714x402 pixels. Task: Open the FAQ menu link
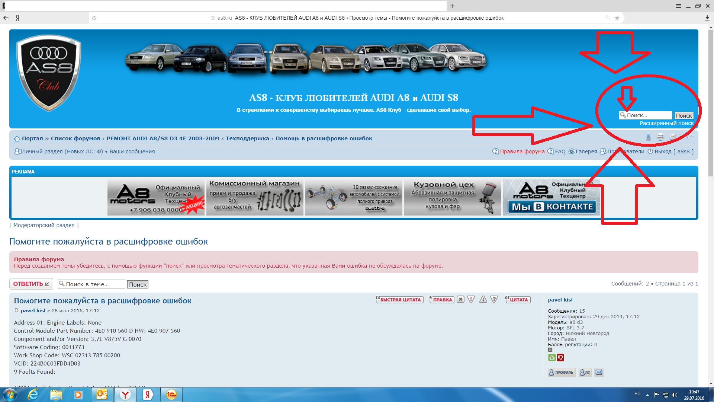[560, 151]
